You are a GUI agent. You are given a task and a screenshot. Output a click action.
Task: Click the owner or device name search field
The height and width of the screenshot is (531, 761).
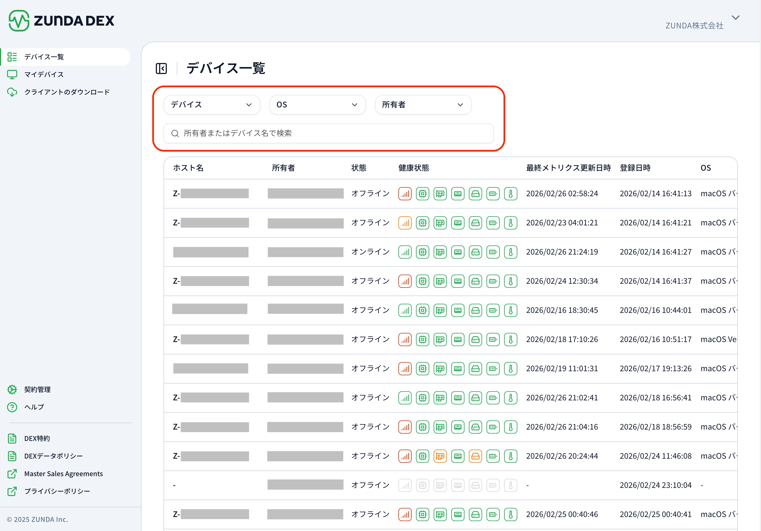[x=328, y=133]
